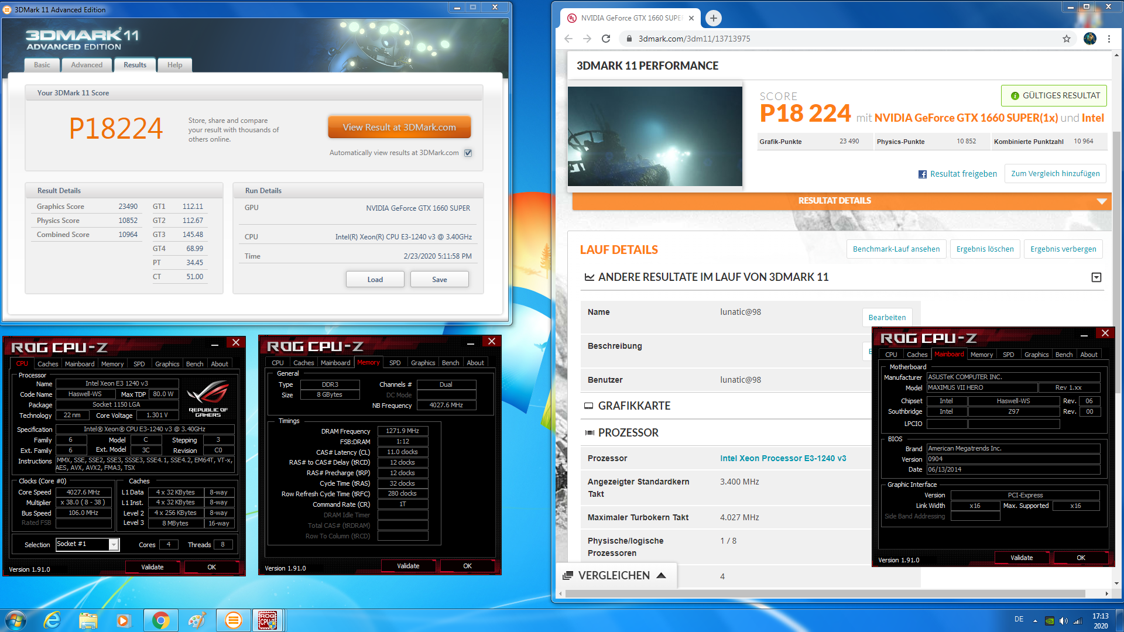Open the Advanced tab in 3DMark 11
1124x632 pixels.
pyautogui.click(x=87, y=65)
